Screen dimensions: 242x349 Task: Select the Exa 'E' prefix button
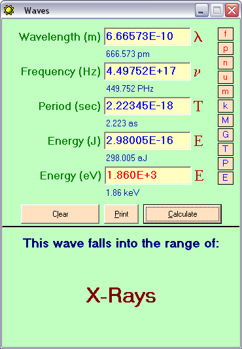[225, 178]
